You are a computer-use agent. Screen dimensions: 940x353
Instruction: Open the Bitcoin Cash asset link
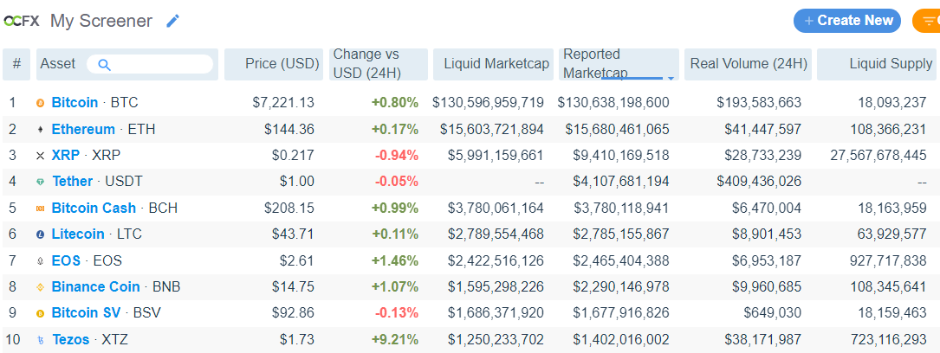click(94, 208)
